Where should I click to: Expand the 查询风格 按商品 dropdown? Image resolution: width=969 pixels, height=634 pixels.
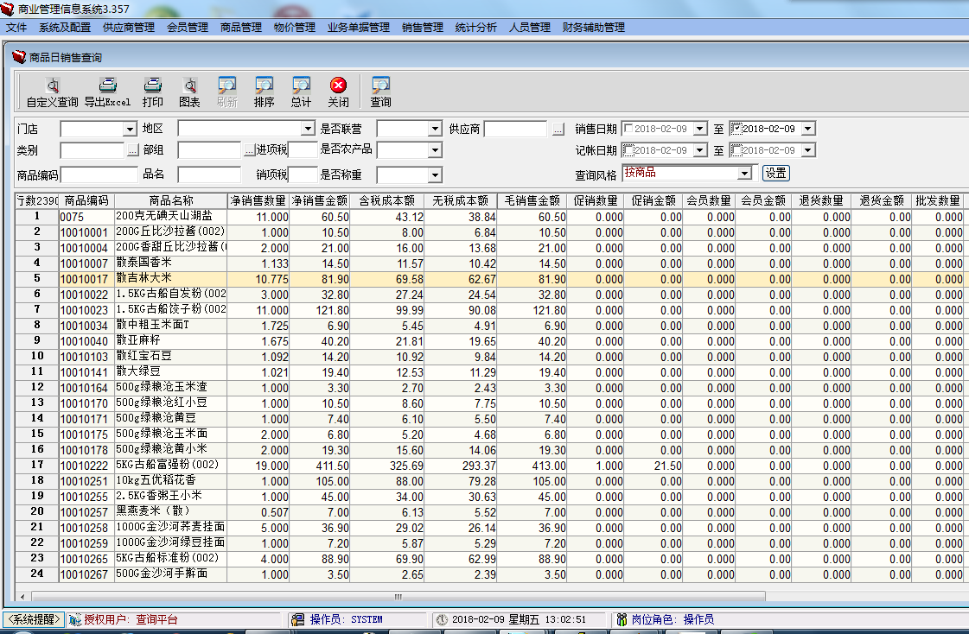click(x=744, y=174)
